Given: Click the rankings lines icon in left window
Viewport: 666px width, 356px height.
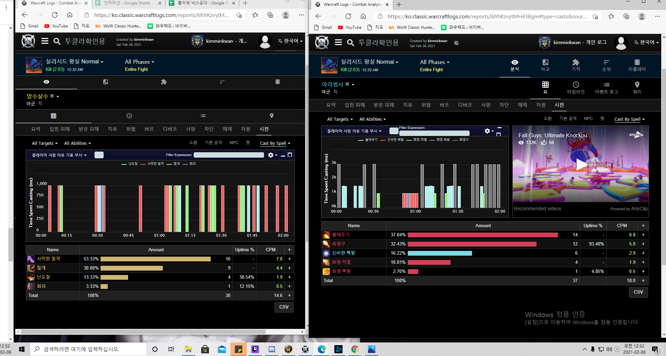Looking at the screenshot, I should pos(222,82).
